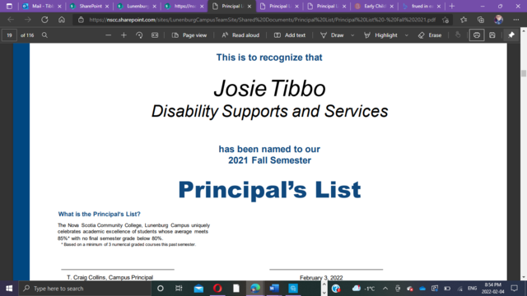Click the address bar URL
Image resolution: width=527 pixels, height=296 pixels.
pyautogui.click(x=262, y=20)
